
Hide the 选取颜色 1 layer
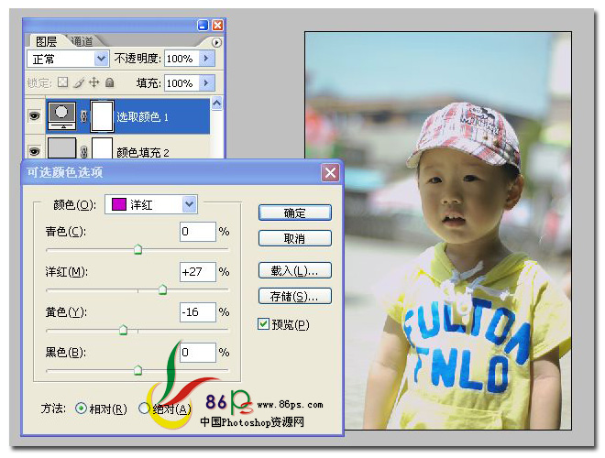point(35,115)
